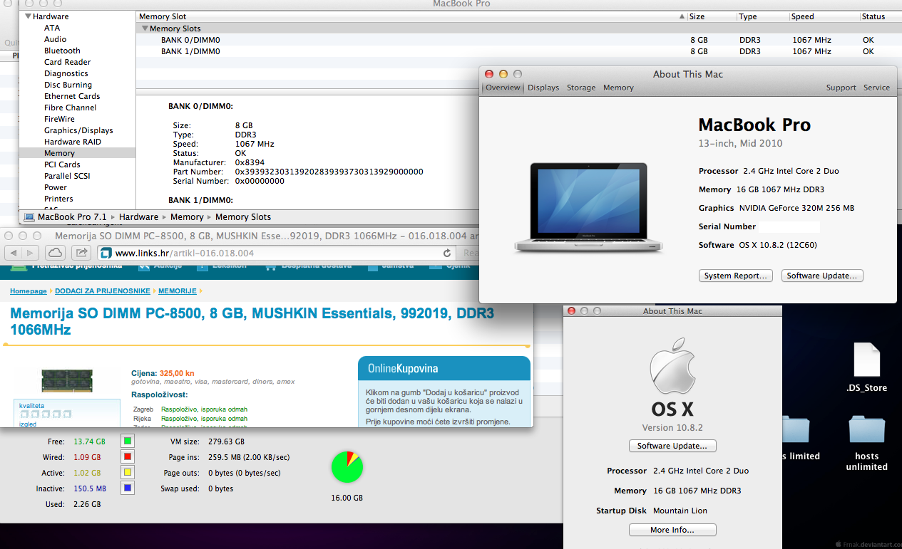The image size is (902, 549).
Task: Go forward in Safari toolbar
Action: pyautogui.click(x=30, y=253)
